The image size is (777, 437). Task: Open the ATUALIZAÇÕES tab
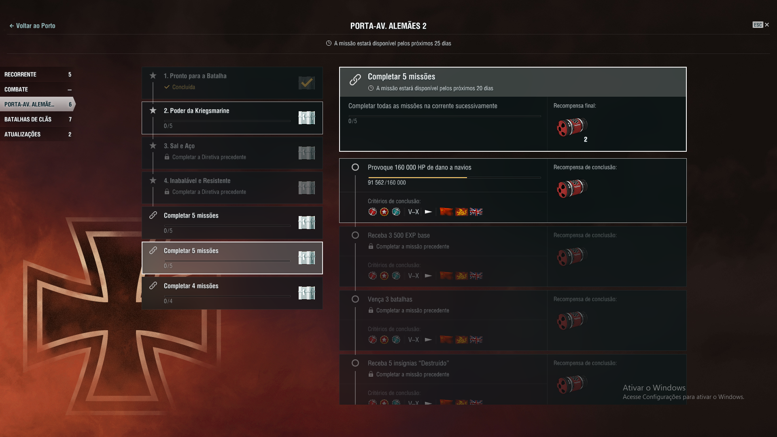coord(37,134)
